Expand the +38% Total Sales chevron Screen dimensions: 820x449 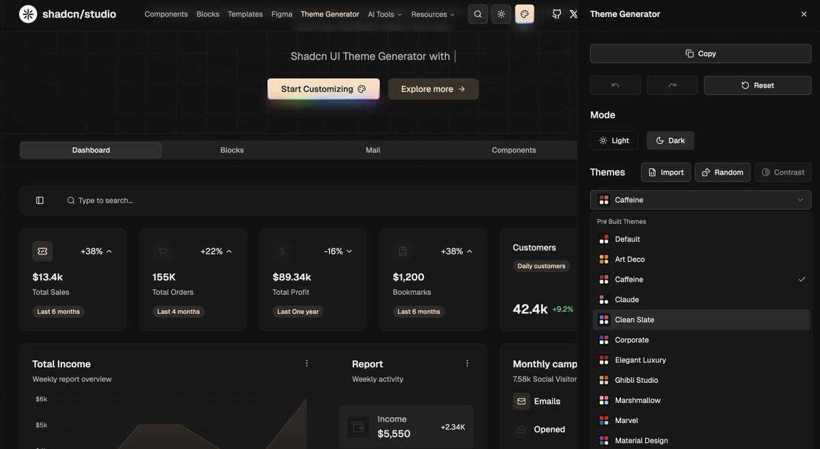tap(109, 251)
